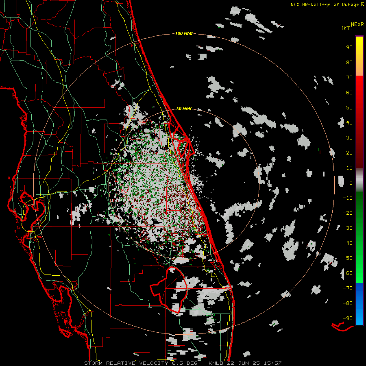Click the 50 NMI range ring label
The width and height of the screenshot is (366, 366).
tap(184, 109)
